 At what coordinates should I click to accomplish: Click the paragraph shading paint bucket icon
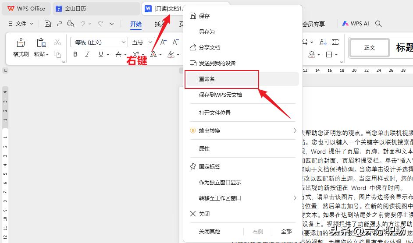coord(312,54)
